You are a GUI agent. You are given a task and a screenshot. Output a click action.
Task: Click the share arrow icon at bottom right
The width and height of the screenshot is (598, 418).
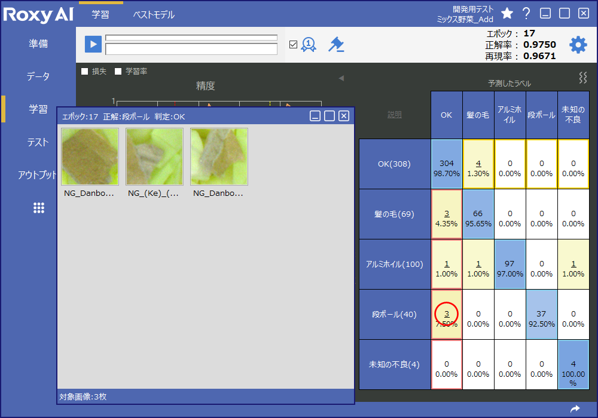coord(575,409)
